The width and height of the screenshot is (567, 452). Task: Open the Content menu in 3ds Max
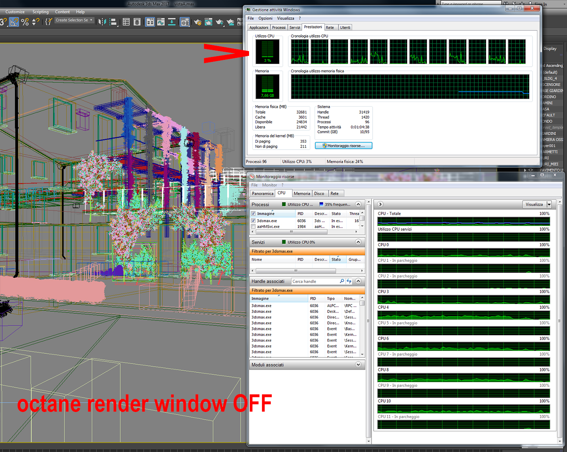pyautogui.click(x=62, y=12)
